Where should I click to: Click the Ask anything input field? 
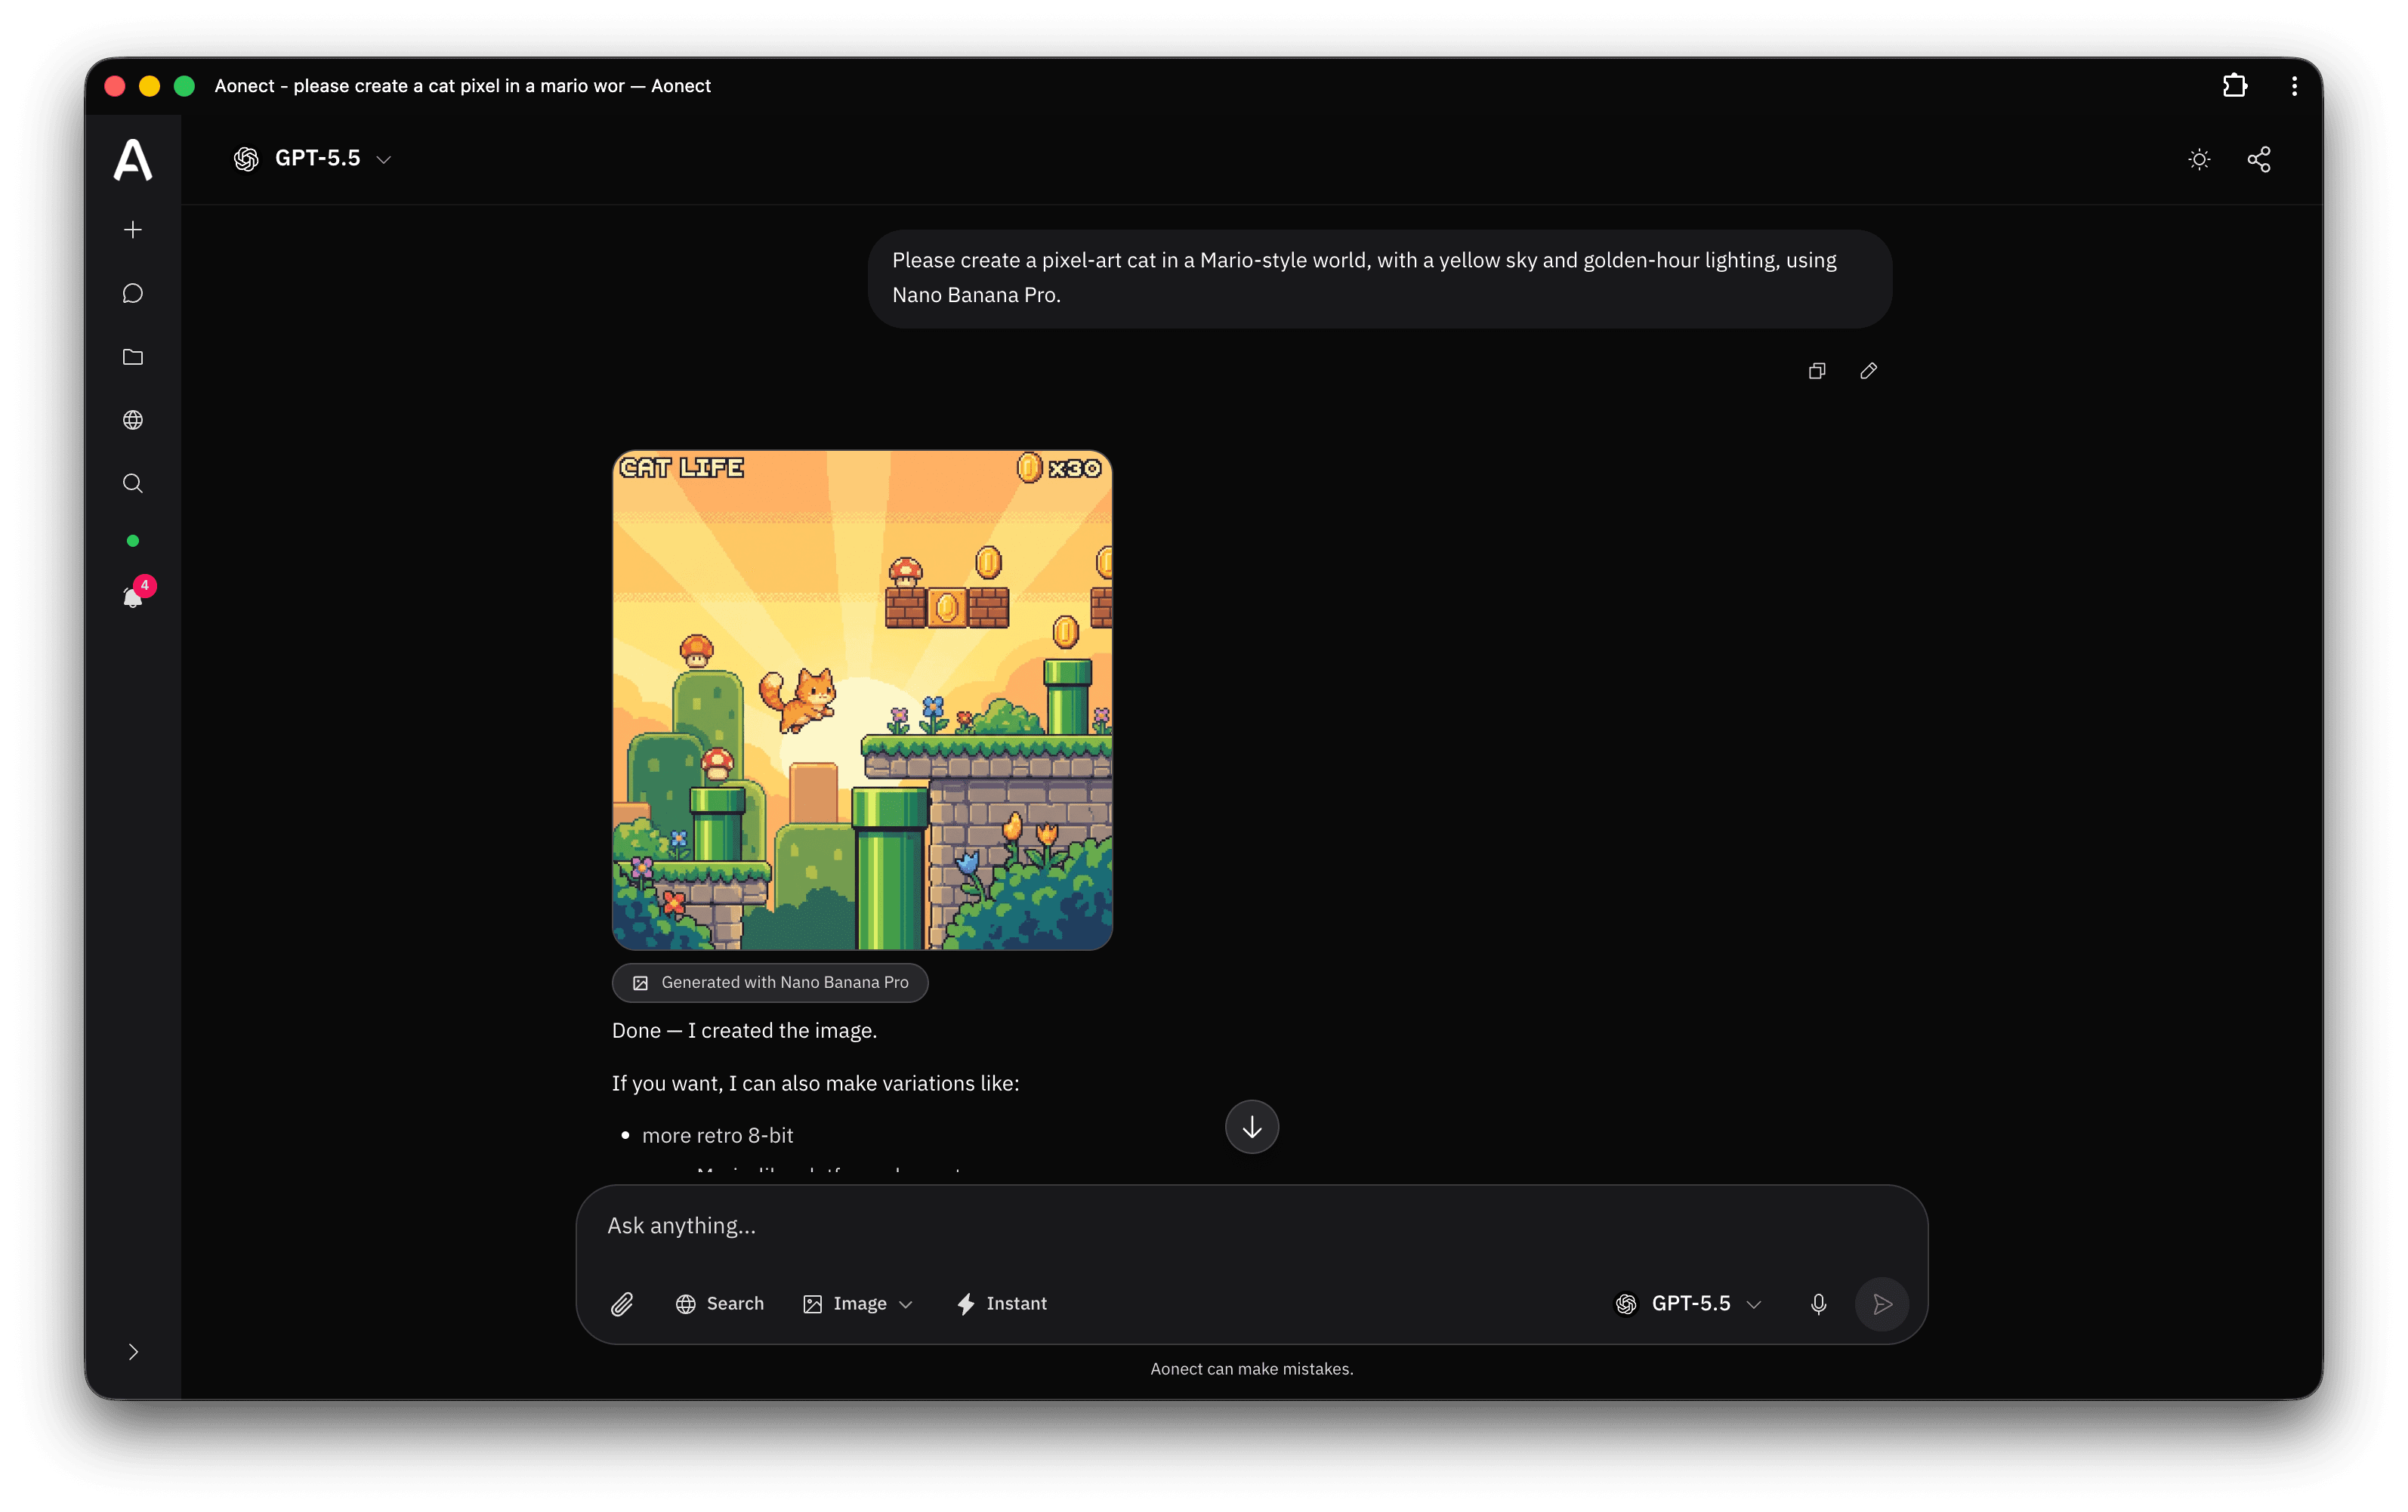click(x=1252, y=1226)
